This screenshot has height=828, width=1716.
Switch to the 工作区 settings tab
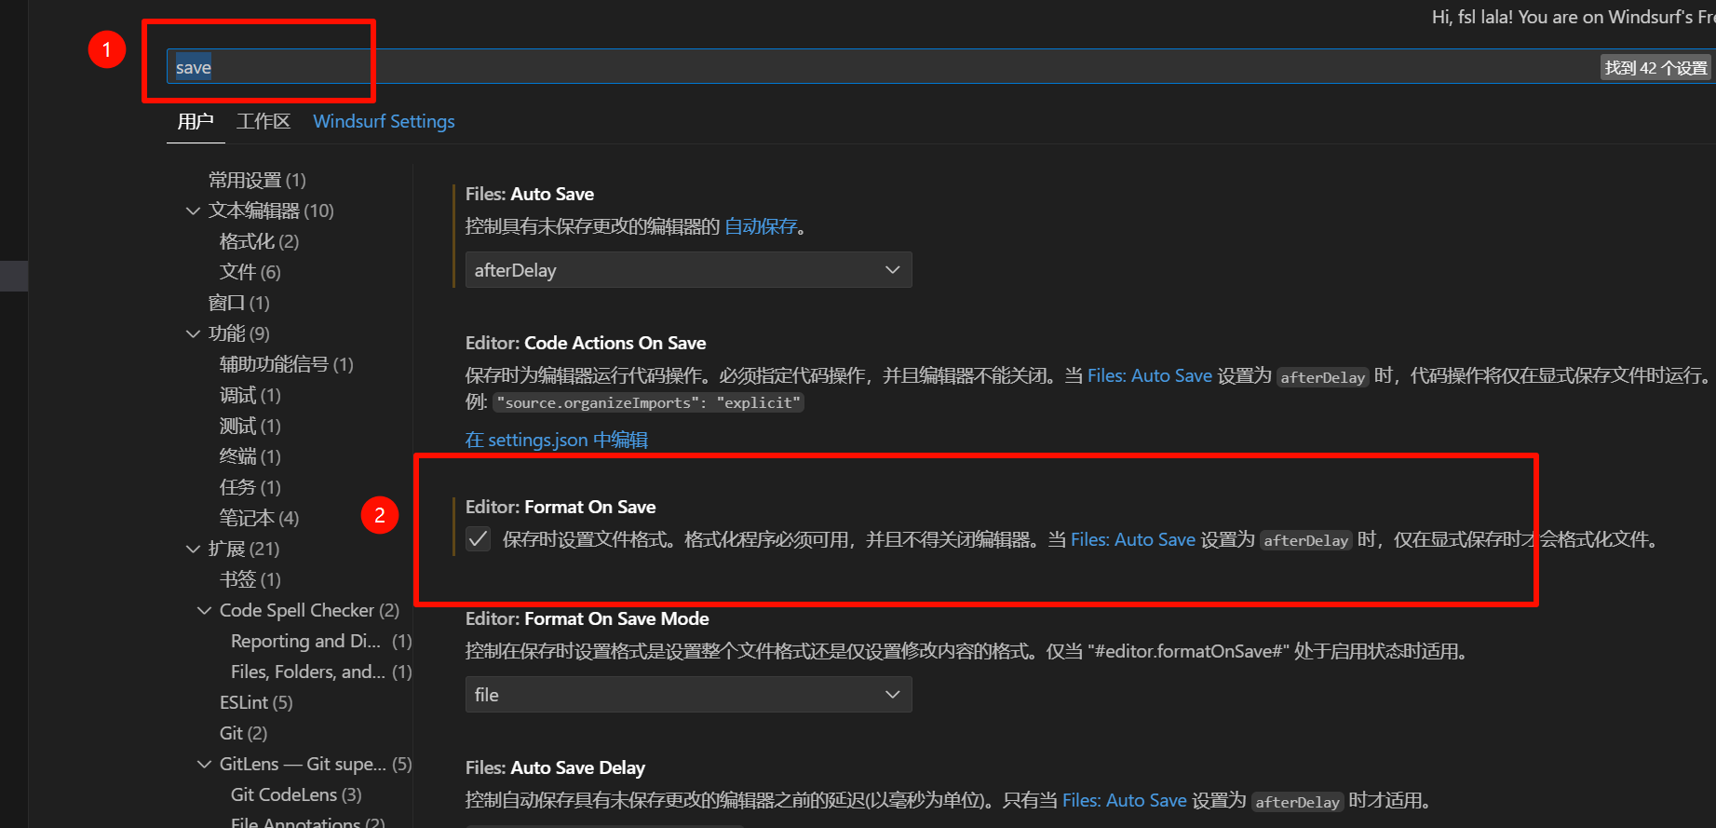[x=263, y=122]
